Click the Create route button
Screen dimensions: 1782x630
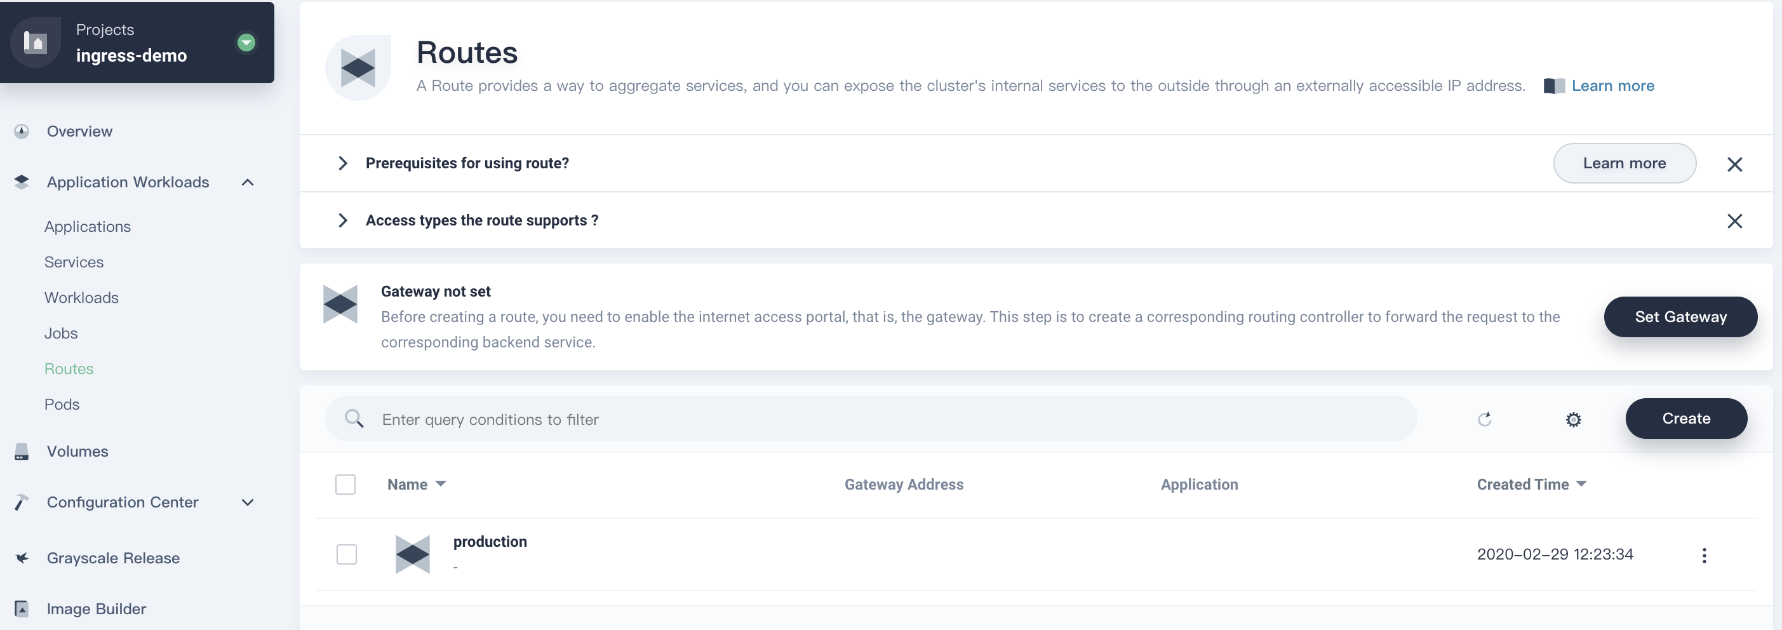click(x=1685, y=419)
